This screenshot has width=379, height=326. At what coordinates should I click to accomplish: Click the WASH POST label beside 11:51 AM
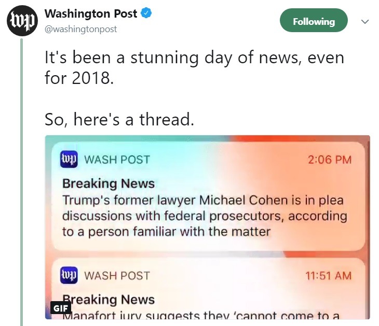coord(117,276)
